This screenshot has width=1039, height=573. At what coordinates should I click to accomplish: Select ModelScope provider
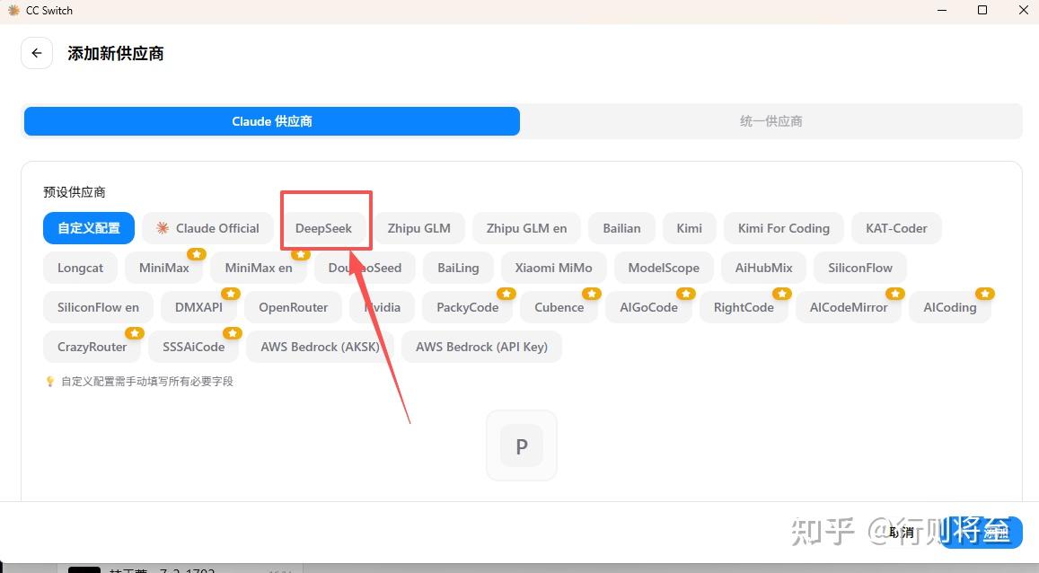(664, 268)
